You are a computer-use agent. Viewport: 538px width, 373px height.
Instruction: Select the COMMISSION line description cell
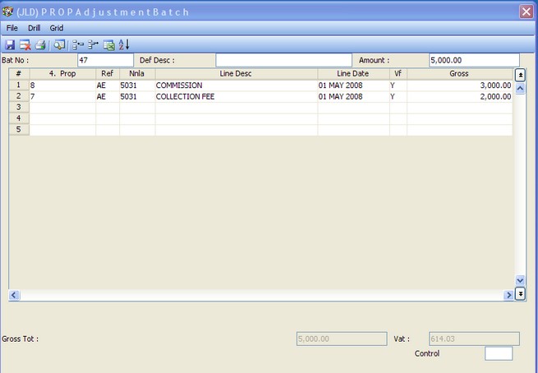coord(235,85)
